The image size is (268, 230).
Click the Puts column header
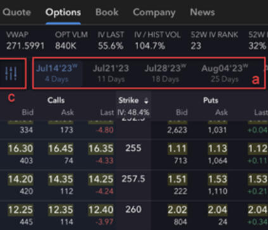pos(210,100)
